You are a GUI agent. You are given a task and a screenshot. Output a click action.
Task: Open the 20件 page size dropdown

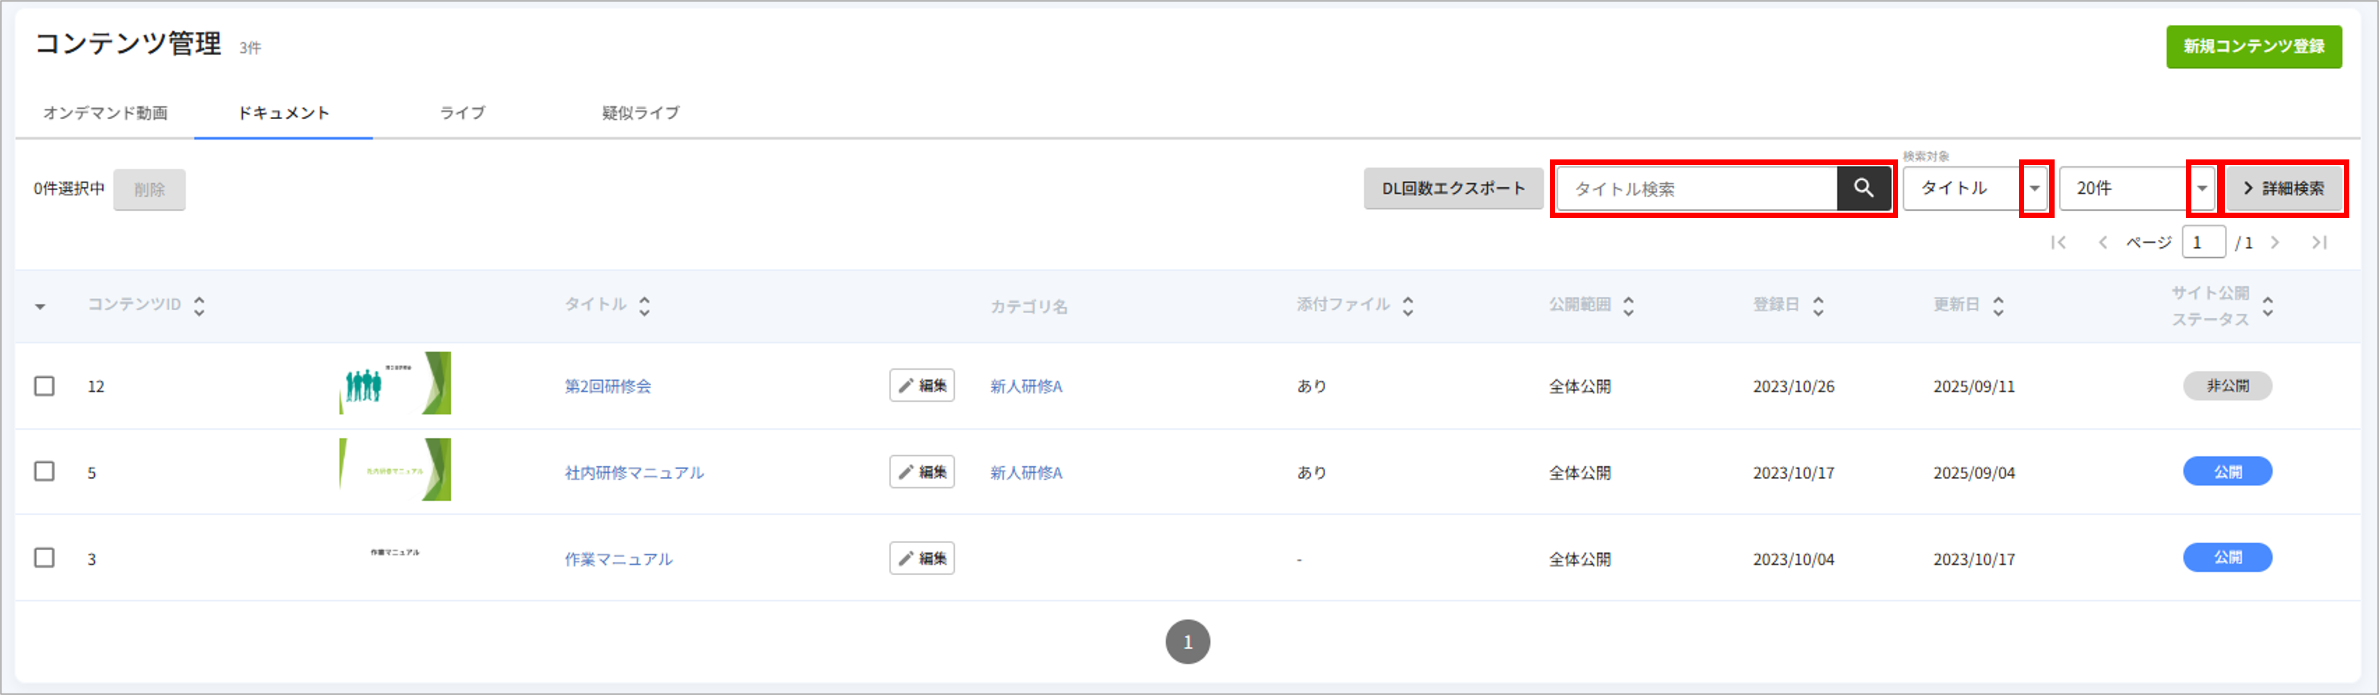[x=2138, y=188]
